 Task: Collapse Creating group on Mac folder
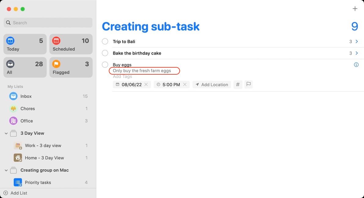[x=6, y=170]
